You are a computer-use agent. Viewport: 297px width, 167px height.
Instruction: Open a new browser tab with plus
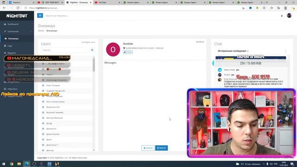267,2
